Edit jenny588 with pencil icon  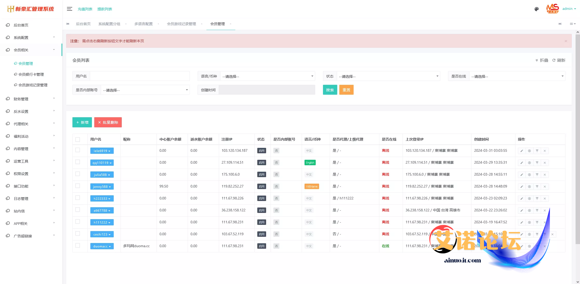tap(522, 186)
